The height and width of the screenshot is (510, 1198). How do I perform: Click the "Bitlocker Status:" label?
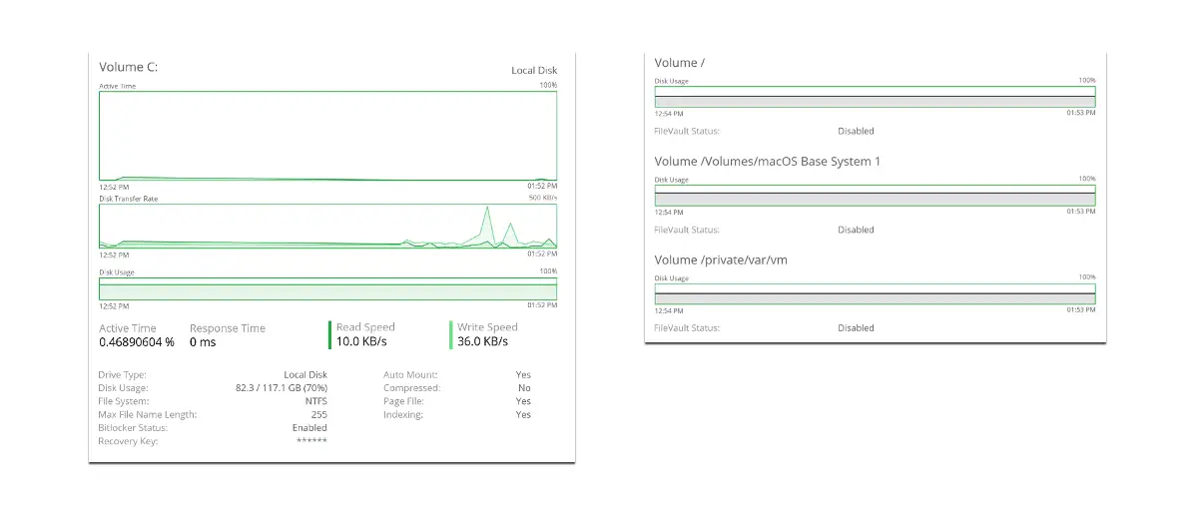click(134, 427)
